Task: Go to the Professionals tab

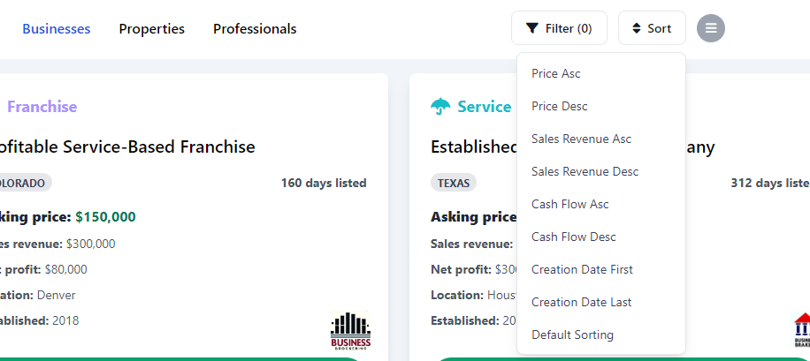Action: pyautogui.click(x=255, y=28)
